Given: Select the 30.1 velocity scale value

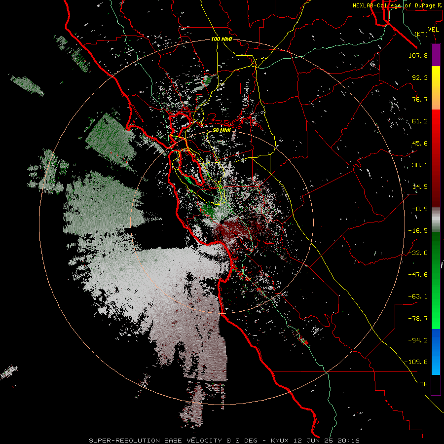Looking at the screenshot, I should tap(420, 165).
